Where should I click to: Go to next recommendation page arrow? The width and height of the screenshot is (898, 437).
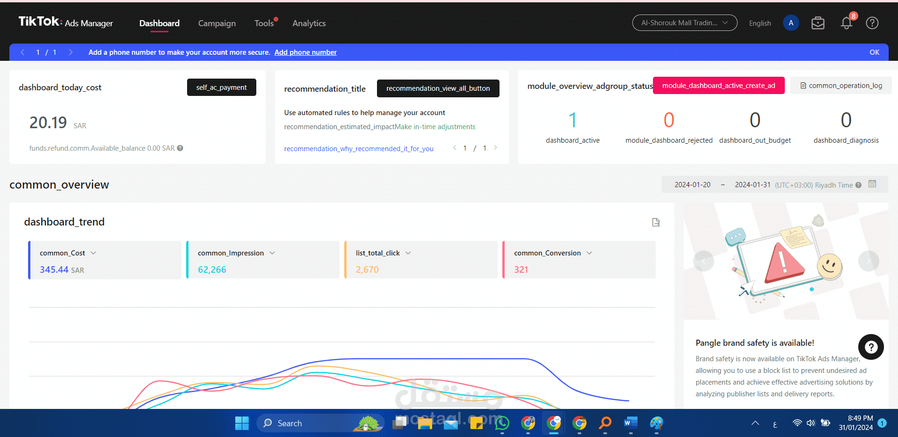[x=495, y=148]
